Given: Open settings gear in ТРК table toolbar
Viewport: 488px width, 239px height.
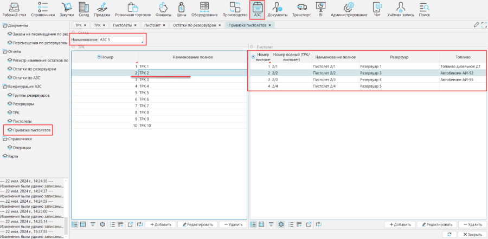Looking at the screenshot, I should coord(102,224).
